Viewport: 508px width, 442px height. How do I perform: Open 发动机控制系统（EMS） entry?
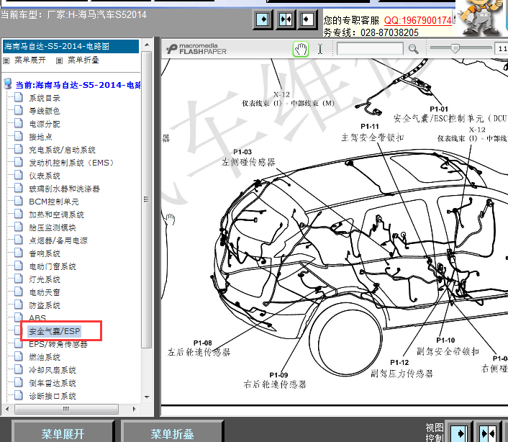point(71,163)
